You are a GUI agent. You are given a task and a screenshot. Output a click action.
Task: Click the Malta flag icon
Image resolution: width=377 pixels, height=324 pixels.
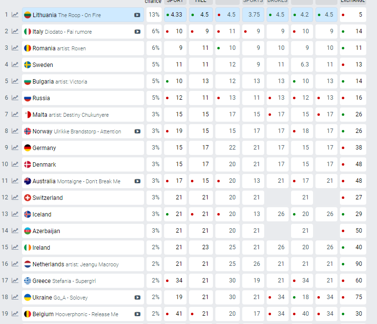tap(28, 114)
